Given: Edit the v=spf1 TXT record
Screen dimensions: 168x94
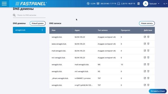Looking at the screenshot, I should coord(145,85).
